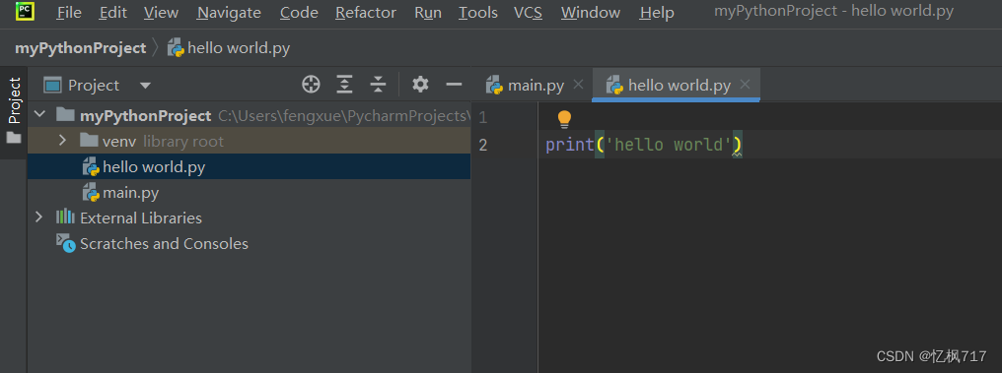The image size is (1002, 373).
Task: Open the Help menu
Action: (x=656, y=13)
